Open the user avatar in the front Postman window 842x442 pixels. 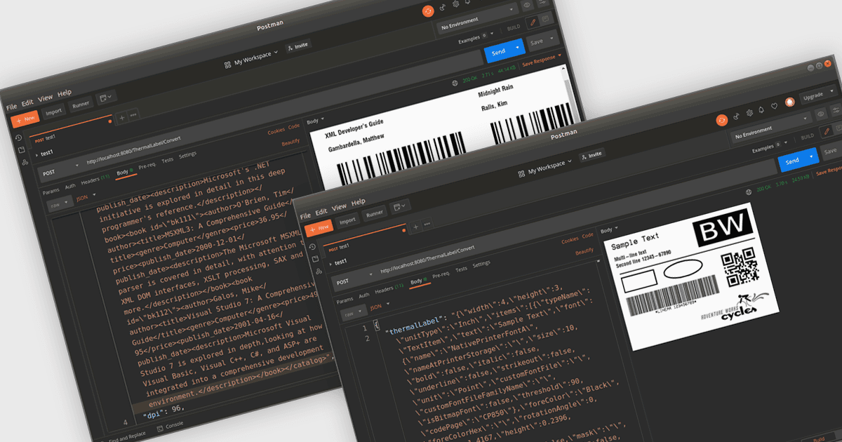(790, 102)
